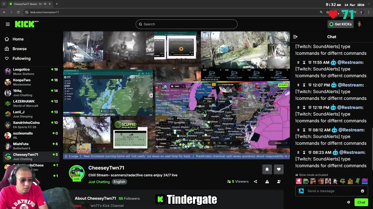Click the @Restream name at 12:19 PM
Screen dimensions: 373x209
[x=350, y=107]
